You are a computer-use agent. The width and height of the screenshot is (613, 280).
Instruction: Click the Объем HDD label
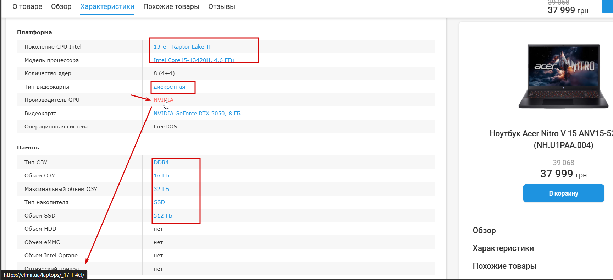40,229
